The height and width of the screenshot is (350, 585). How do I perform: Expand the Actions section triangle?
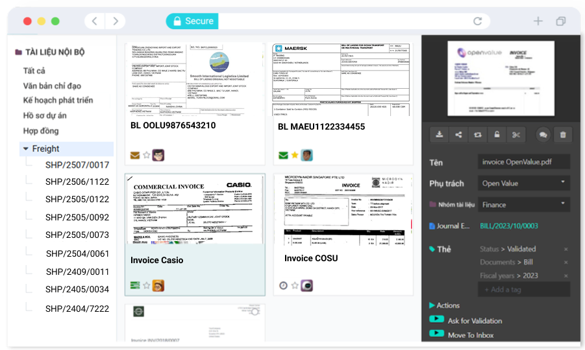point(432,305)
